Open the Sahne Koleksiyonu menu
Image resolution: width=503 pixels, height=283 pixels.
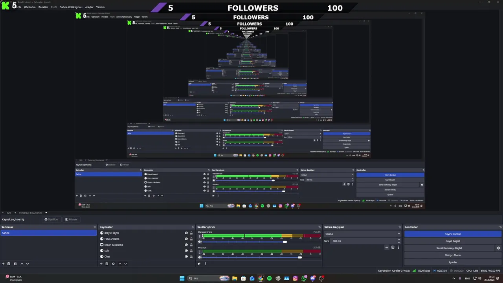pyautogui.click(x=71, y=7)
